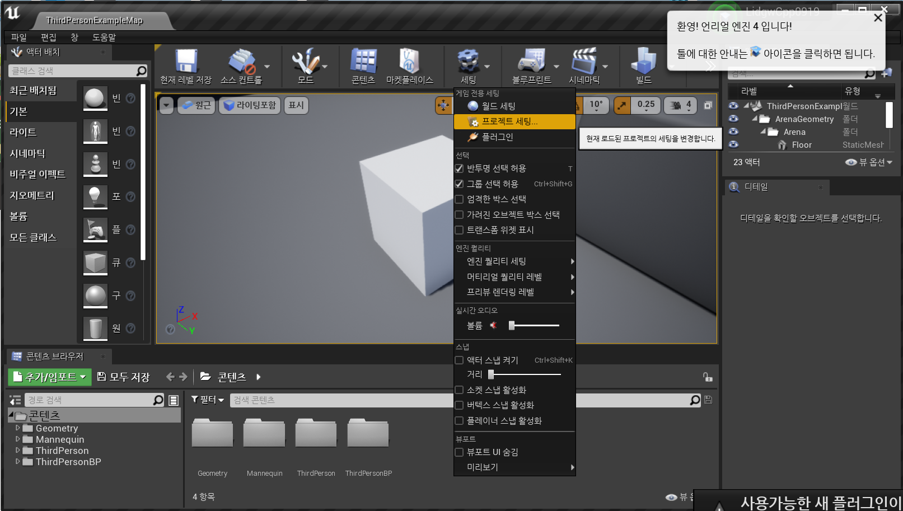The image size is (903, 511).
Task: Open the Window (창) menu
Action: 74,37
